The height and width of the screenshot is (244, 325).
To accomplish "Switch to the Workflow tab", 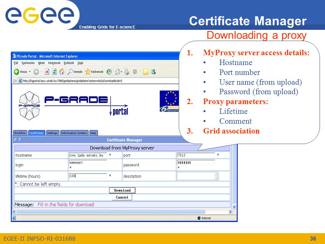I will coord(20,133).
